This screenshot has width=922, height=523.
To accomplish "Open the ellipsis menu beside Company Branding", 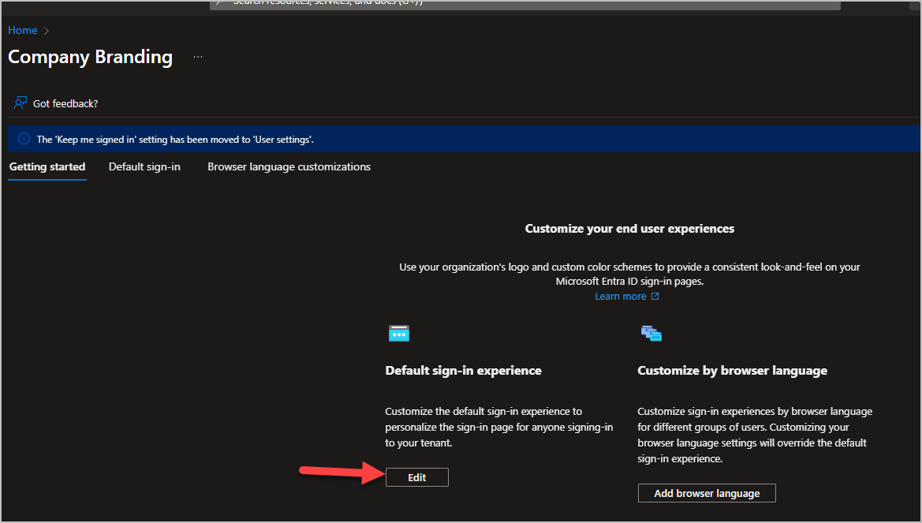I will [198, 58].
